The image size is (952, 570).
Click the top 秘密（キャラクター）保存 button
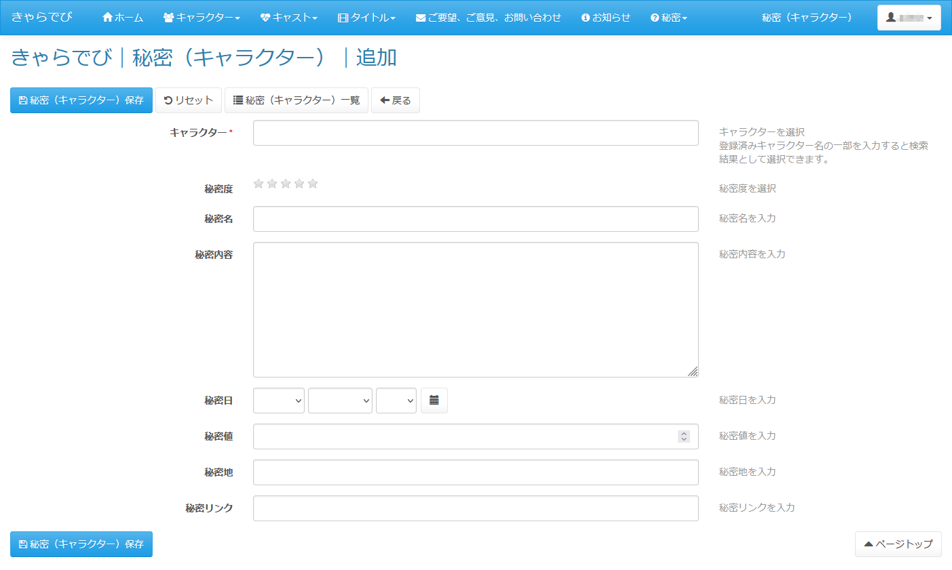81,100
